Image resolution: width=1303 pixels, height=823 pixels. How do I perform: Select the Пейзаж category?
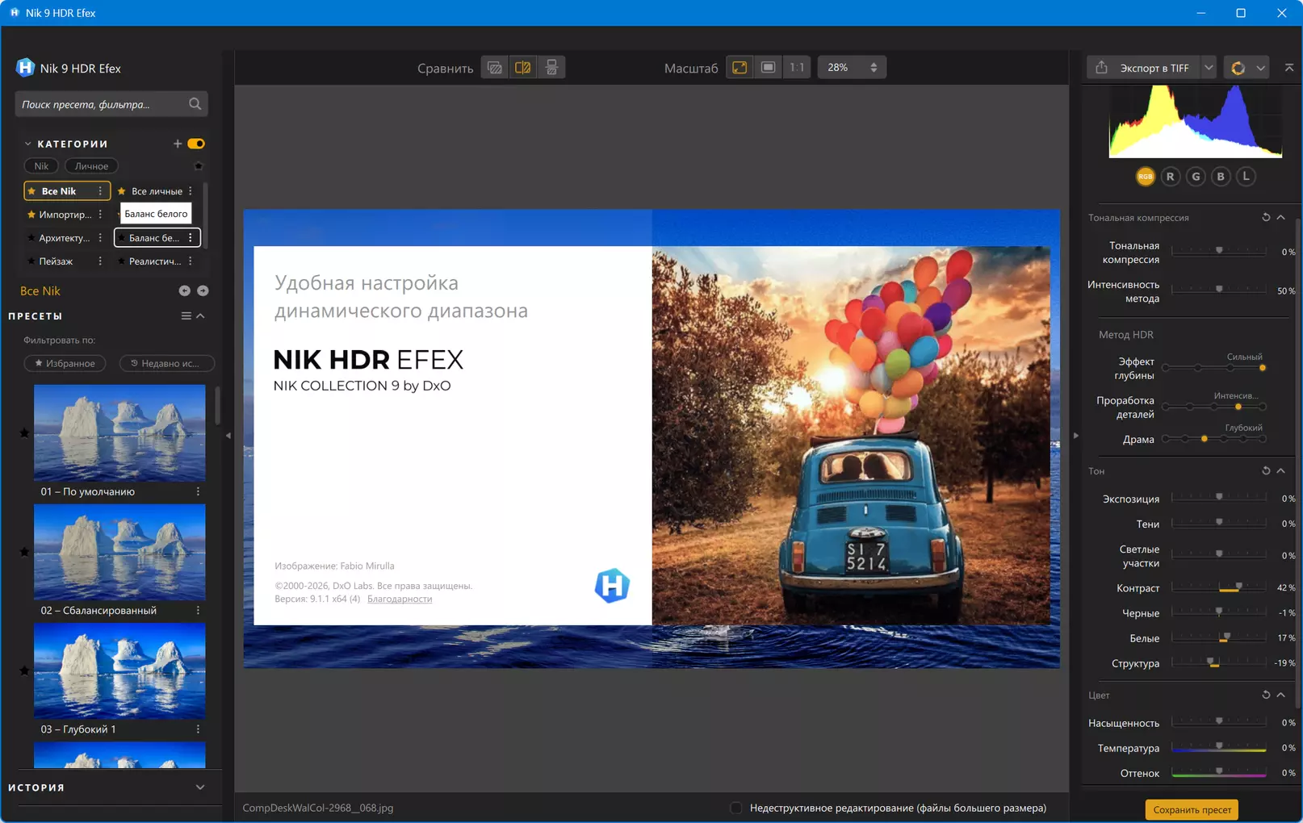coord(66,261)
